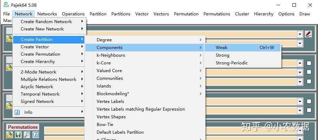Click the Permutations open-file folder icon
This screenshot has height=140, width=318.
pyautogui.click(x=9, y=135)
